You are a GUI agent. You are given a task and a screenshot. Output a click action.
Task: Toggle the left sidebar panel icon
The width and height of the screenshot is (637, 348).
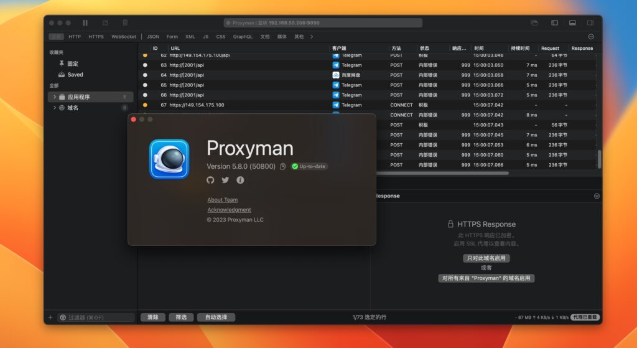(554, 23)
